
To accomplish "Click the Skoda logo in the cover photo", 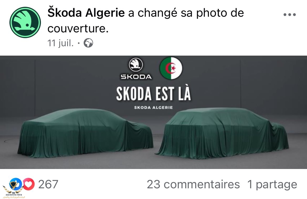I will 136,65.
